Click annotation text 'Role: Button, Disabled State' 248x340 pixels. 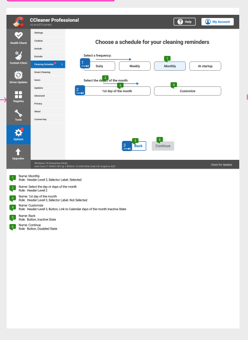click(38, 229)
